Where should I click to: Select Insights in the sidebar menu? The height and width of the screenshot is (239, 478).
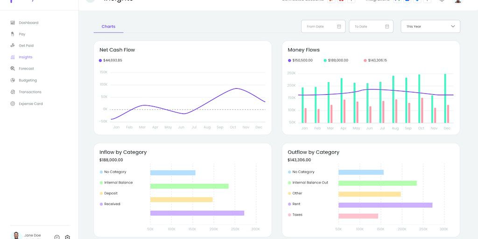pos(25,57)
